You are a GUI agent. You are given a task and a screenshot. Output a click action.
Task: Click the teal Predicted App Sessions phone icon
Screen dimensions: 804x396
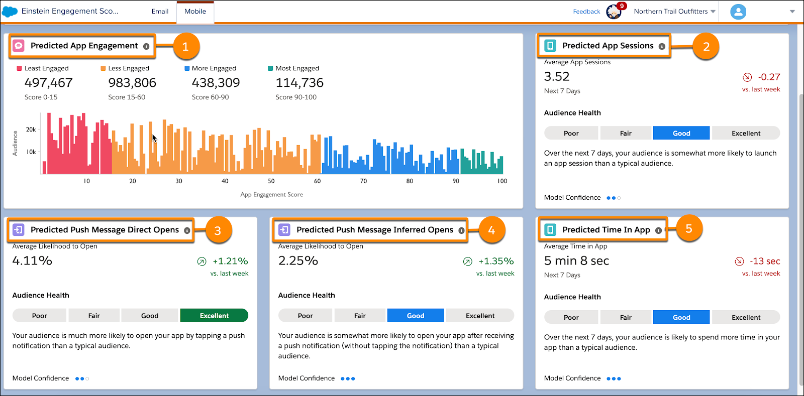pyautogui.click(x=550, y=46)
